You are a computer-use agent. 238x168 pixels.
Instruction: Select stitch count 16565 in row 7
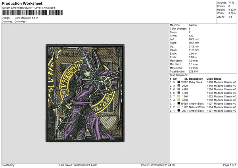tap(184, 103)
